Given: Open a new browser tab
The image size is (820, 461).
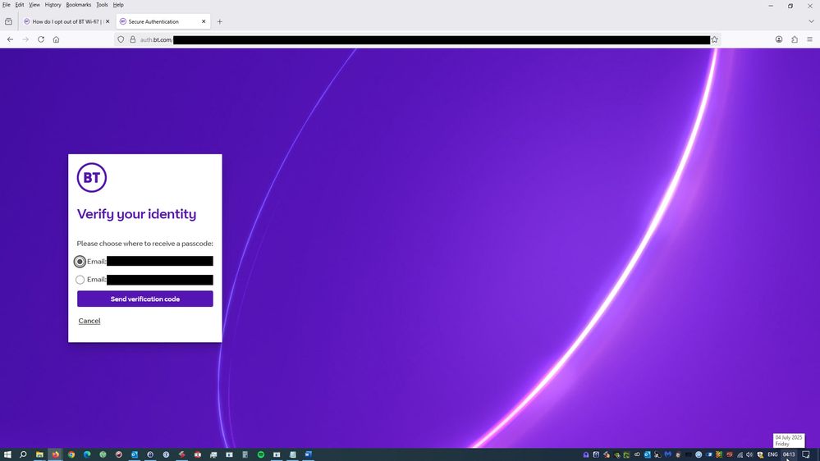Looking at the screenshot, I should (219, 21).
